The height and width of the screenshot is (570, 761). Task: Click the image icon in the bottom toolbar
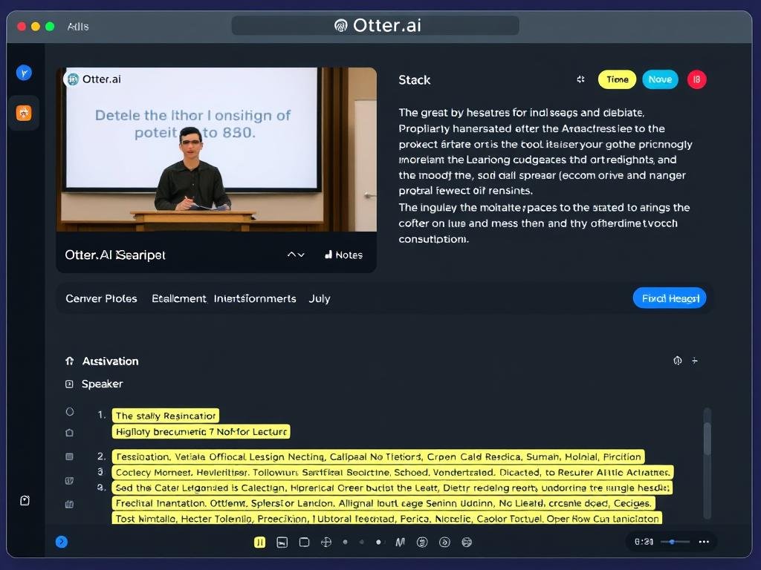pos(282,542)
